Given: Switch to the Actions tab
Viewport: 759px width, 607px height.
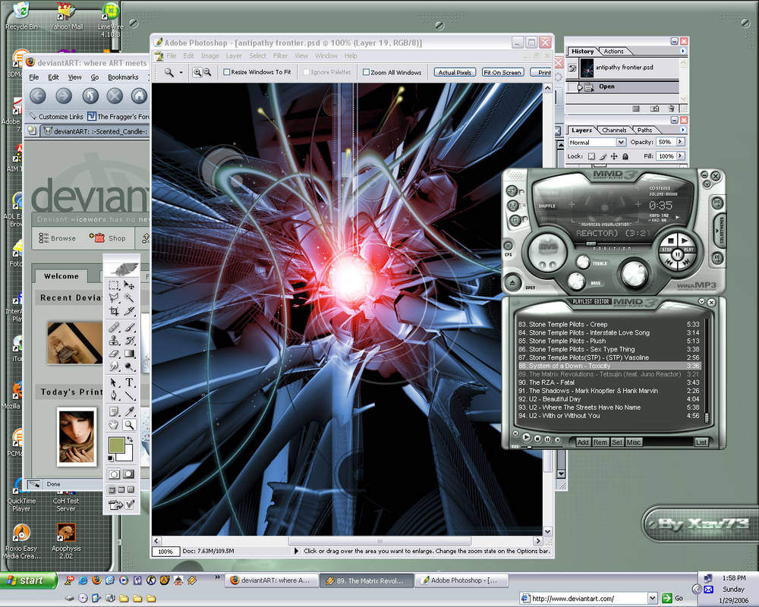Looking at the screenshot, I should 613,51.
